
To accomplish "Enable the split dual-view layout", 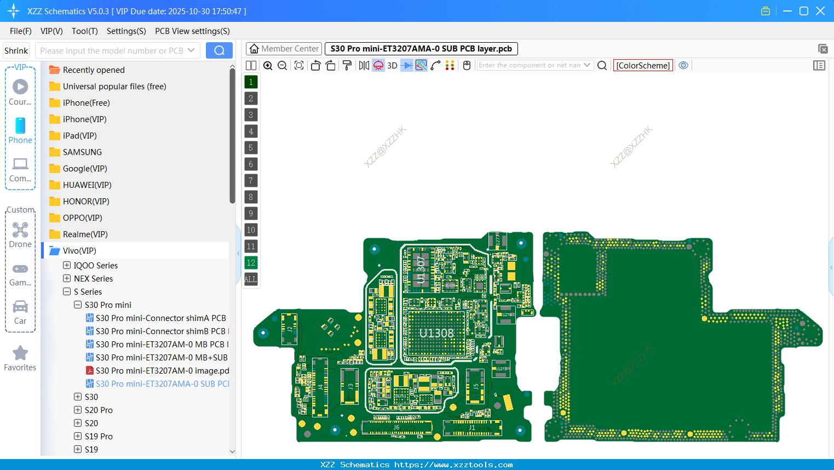I will [x=251, y=65].
